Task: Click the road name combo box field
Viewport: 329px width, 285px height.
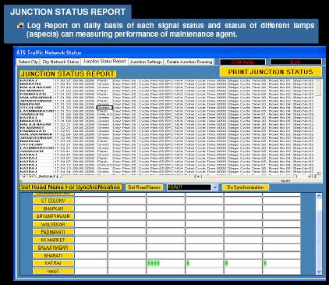Action: [189, 187]
